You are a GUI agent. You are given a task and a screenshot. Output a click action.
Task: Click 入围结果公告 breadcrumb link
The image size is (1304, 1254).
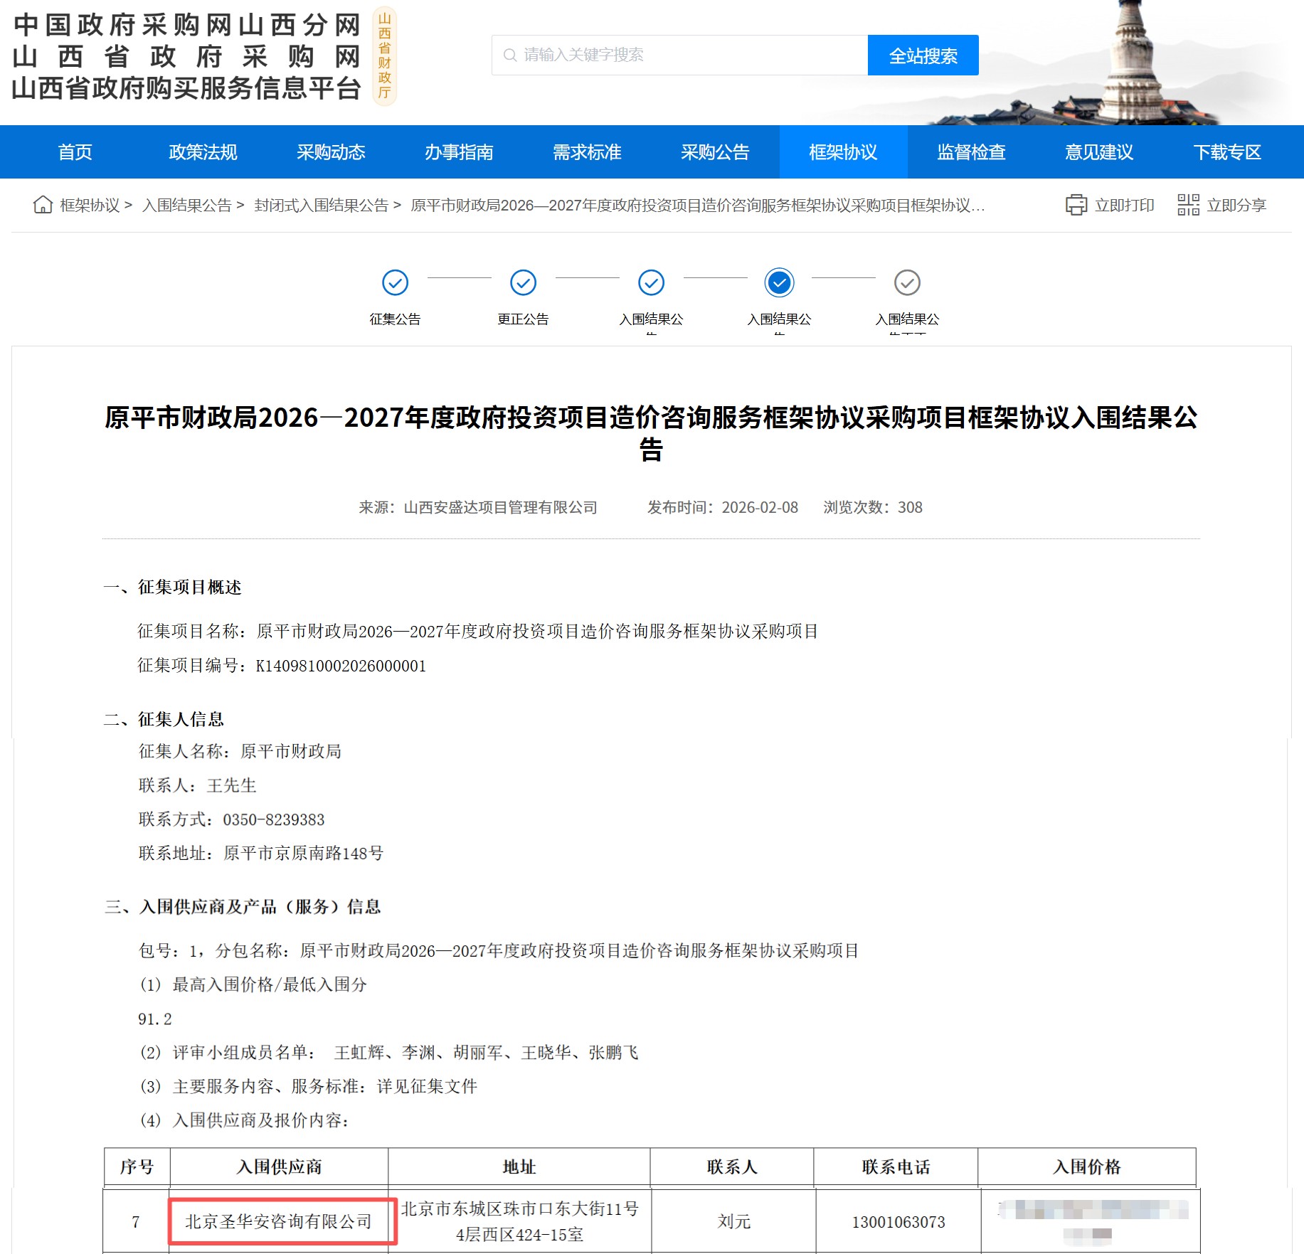[187, 206]
